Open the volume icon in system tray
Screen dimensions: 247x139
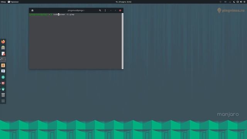coord(241,2)
